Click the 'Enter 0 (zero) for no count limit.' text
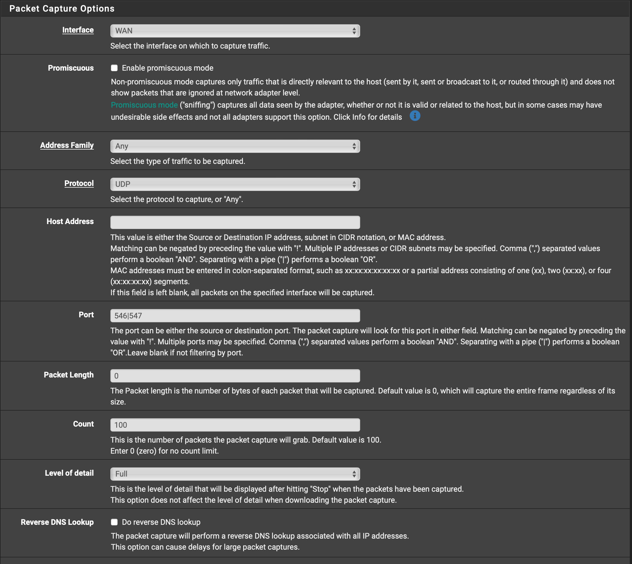This screenshot has height=564, width=632. point(164,451)
